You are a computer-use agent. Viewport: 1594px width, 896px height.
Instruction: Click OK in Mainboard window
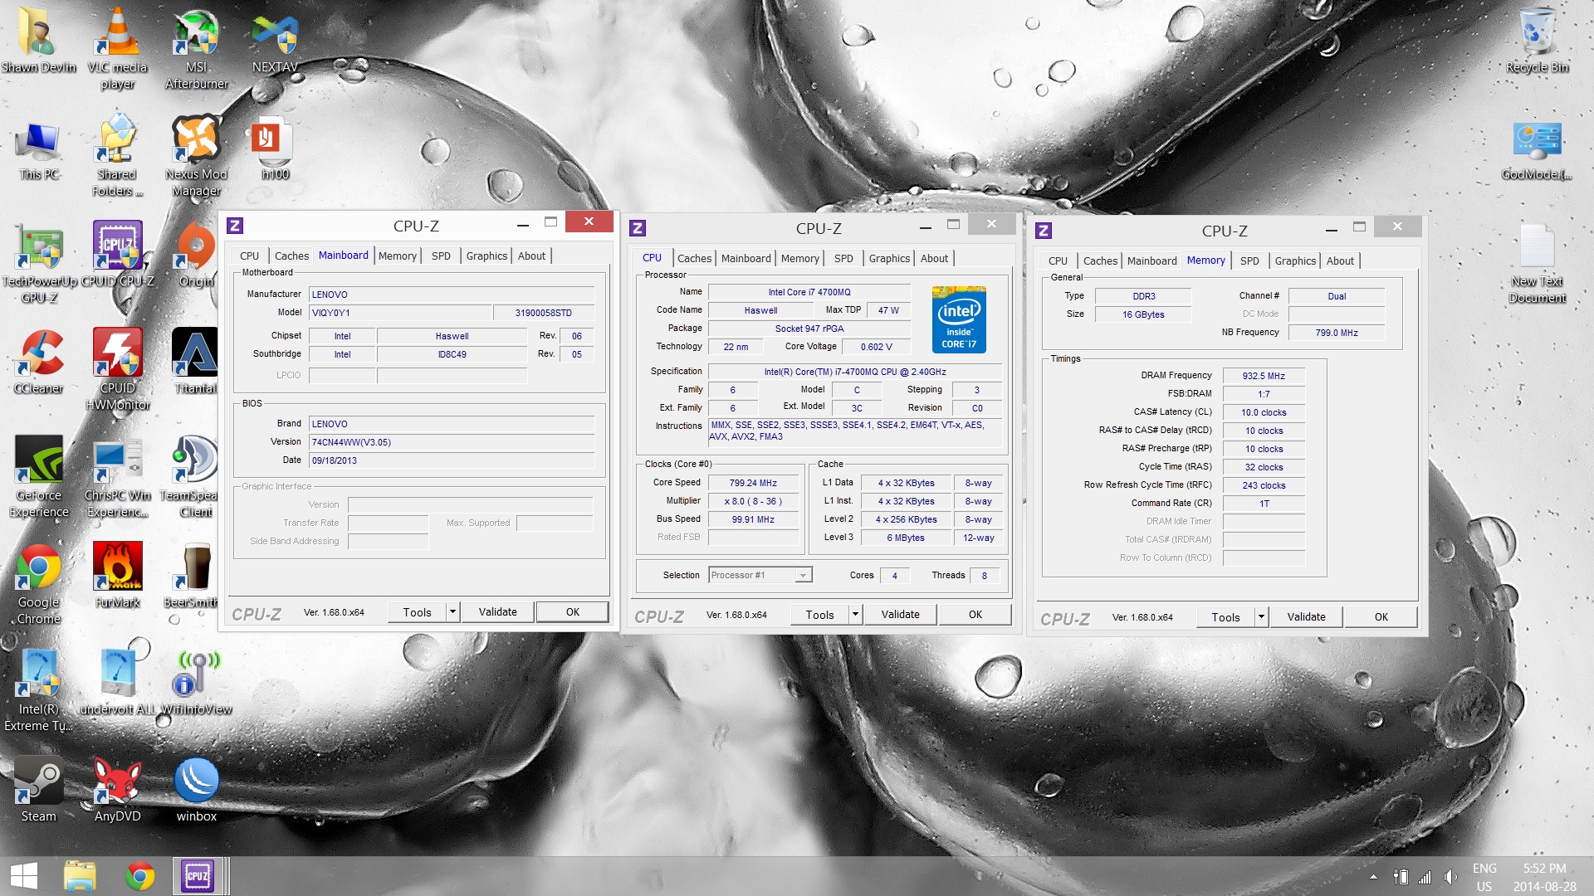[573, 612]
